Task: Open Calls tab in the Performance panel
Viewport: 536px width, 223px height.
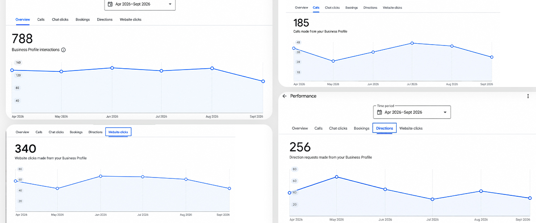Action: (318, 128)
